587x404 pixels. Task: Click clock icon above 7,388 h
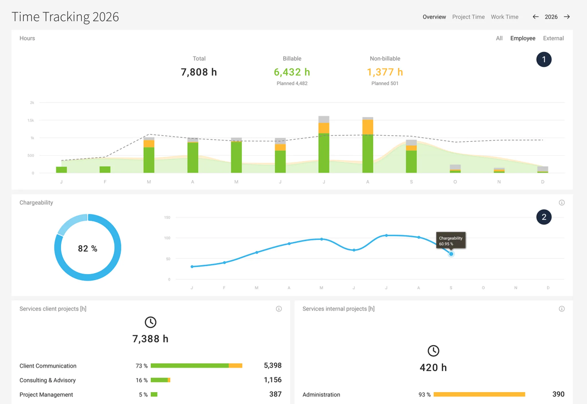[x=150, y=322]
